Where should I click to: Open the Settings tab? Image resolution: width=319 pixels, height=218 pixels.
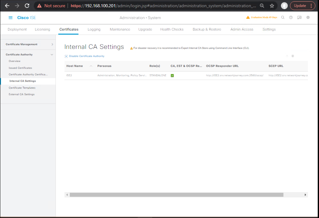coord(269,29)
